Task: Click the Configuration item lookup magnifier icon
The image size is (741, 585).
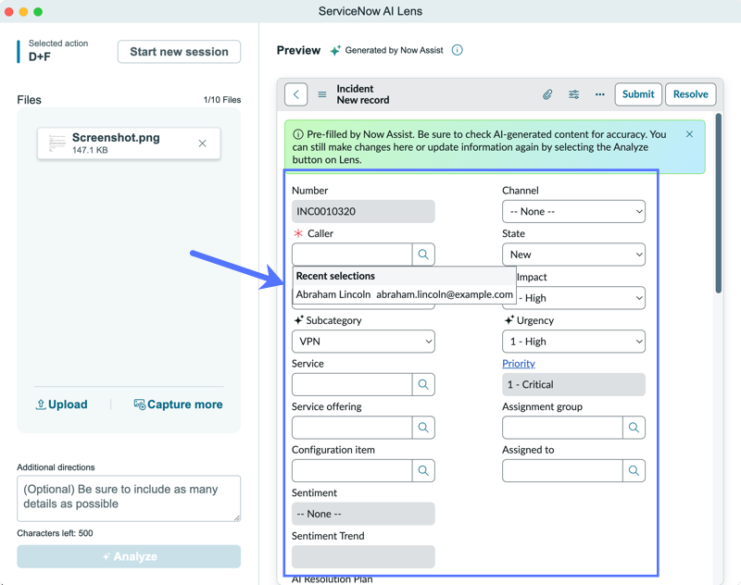Action: tap(423, 470)
